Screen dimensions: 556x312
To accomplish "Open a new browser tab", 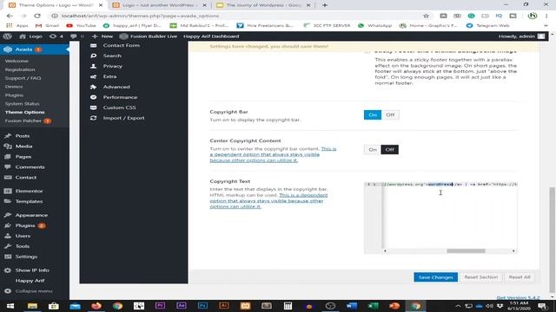I will coord(324,5).
